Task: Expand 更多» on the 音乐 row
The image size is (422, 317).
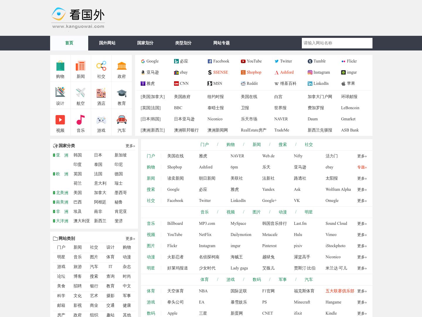Action: (362, 224)
